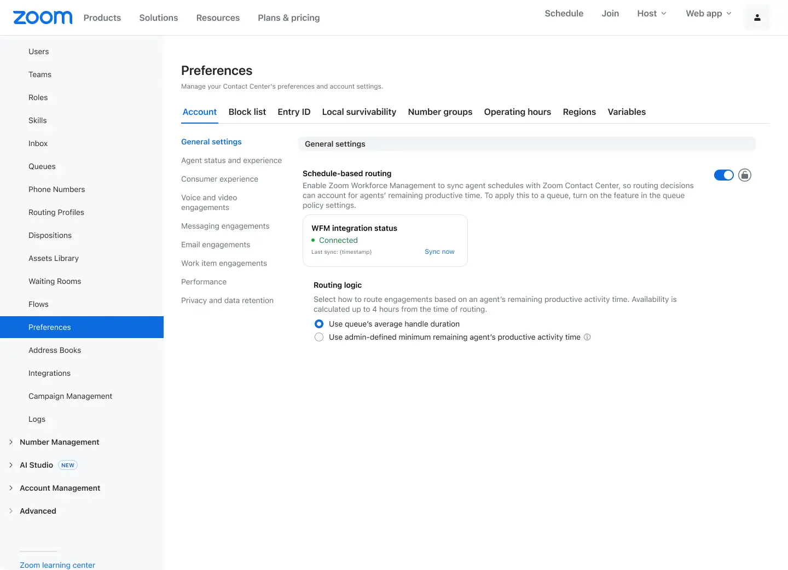Click the lock icon beside Schedule-based routing
The image size is (788, 570).
(x=744, y=175)
